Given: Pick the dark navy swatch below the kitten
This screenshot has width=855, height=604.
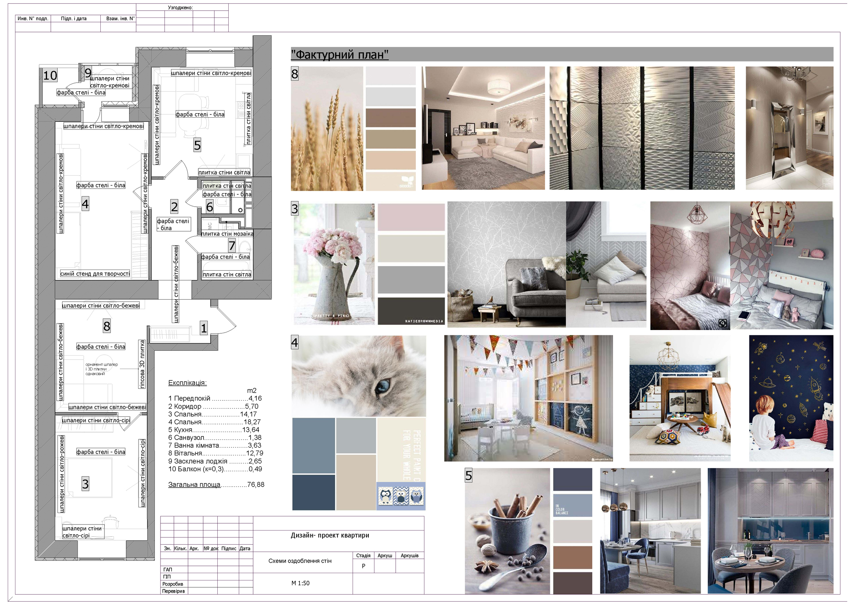Looking at the screenshot, I should [314, 492].
